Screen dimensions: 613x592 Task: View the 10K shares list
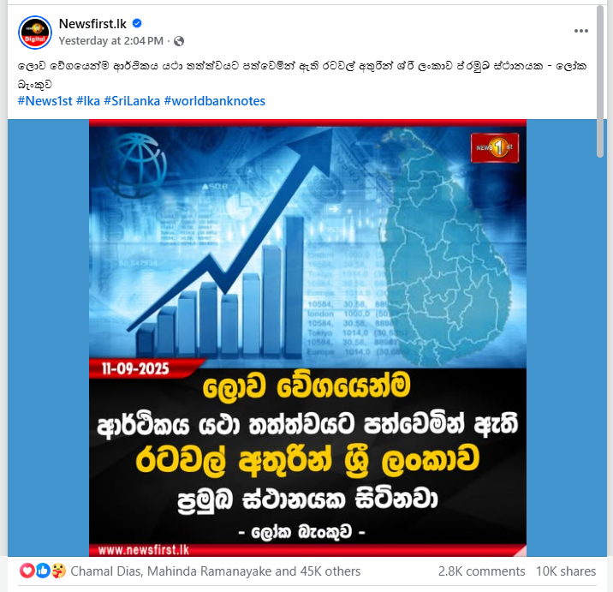tap(566, 571)
